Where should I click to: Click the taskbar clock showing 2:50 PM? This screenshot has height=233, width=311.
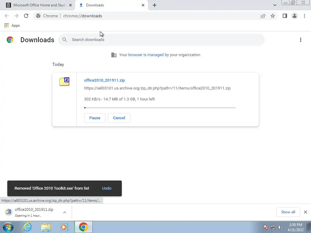pyautogui.click(x=296, y=227)
